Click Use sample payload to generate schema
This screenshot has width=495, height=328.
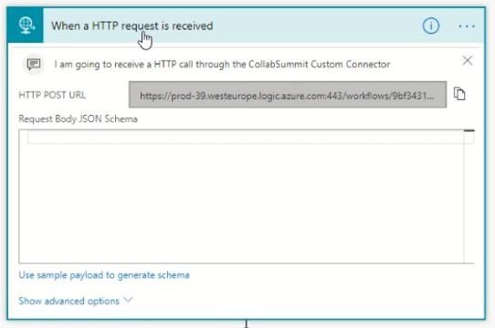pos(104,275)
